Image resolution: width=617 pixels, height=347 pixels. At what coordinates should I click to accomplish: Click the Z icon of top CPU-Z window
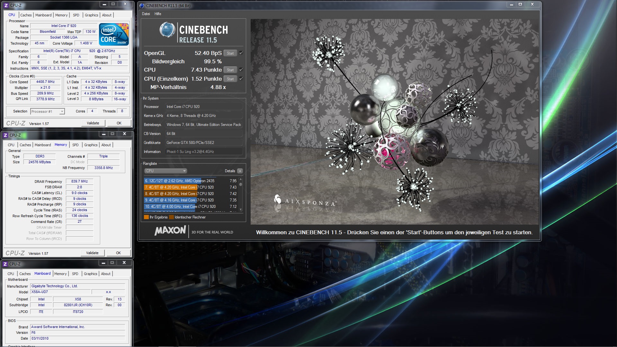point(6,5)
